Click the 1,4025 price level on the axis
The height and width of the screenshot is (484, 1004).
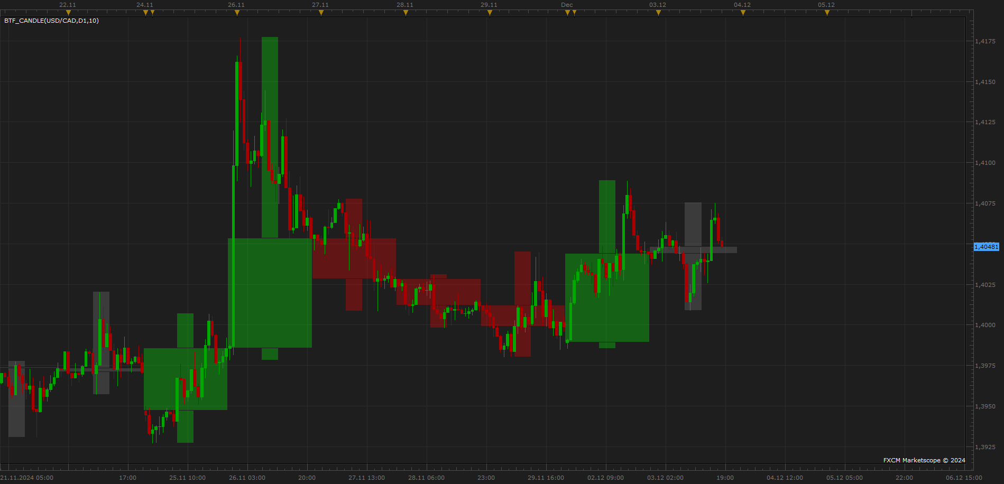pyautogui.click(x=985, y=285)
